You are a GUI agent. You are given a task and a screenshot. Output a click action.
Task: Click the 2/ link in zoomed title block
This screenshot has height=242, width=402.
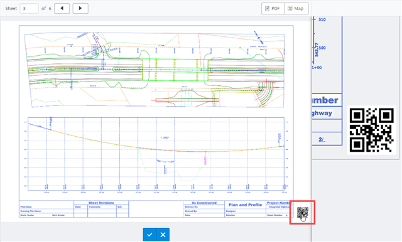pos(322,139)
